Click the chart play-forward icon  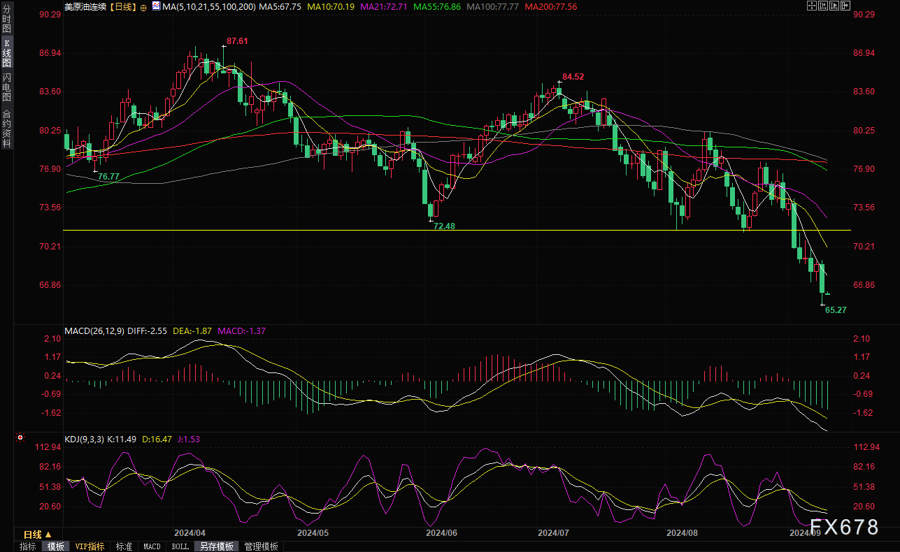pos(834,6)
